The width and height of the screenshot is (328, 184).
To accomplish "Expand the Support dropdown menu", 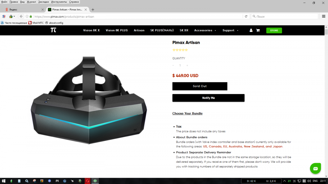I will 230,30.
